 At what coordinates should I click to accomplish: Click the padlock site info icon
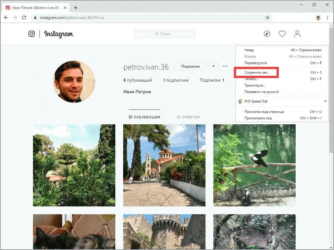click(x=35, y=18)
